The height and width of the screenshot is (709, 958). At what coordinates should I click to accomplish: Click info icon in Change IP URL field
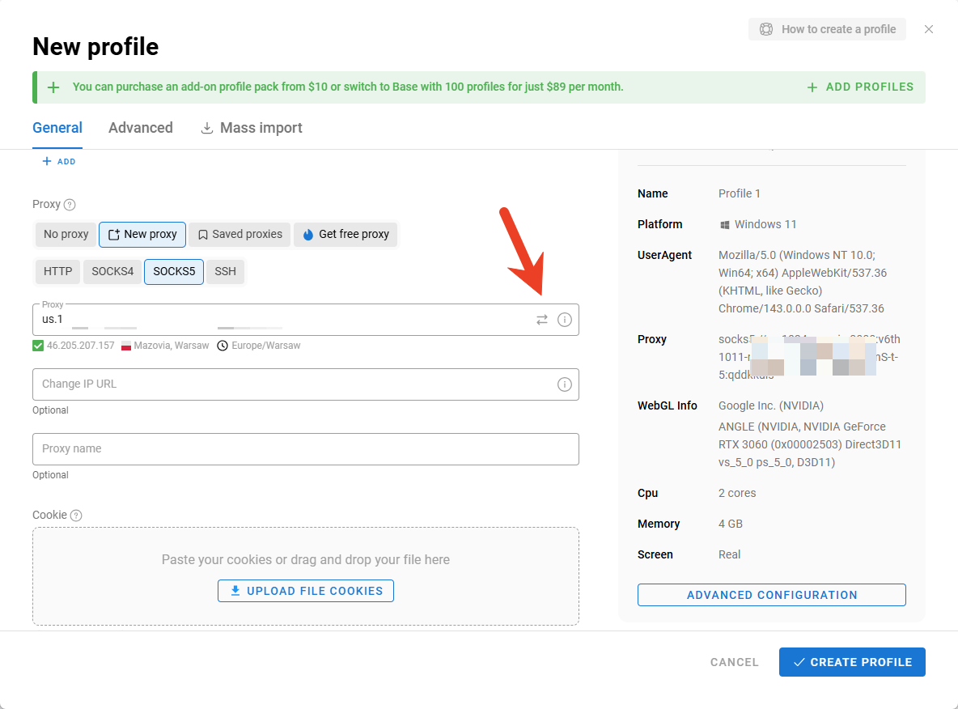(x=565, y=384)
